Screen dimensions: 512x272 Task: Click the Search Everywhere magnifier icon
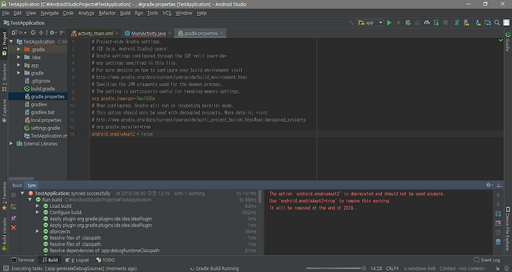click(497, 23)
